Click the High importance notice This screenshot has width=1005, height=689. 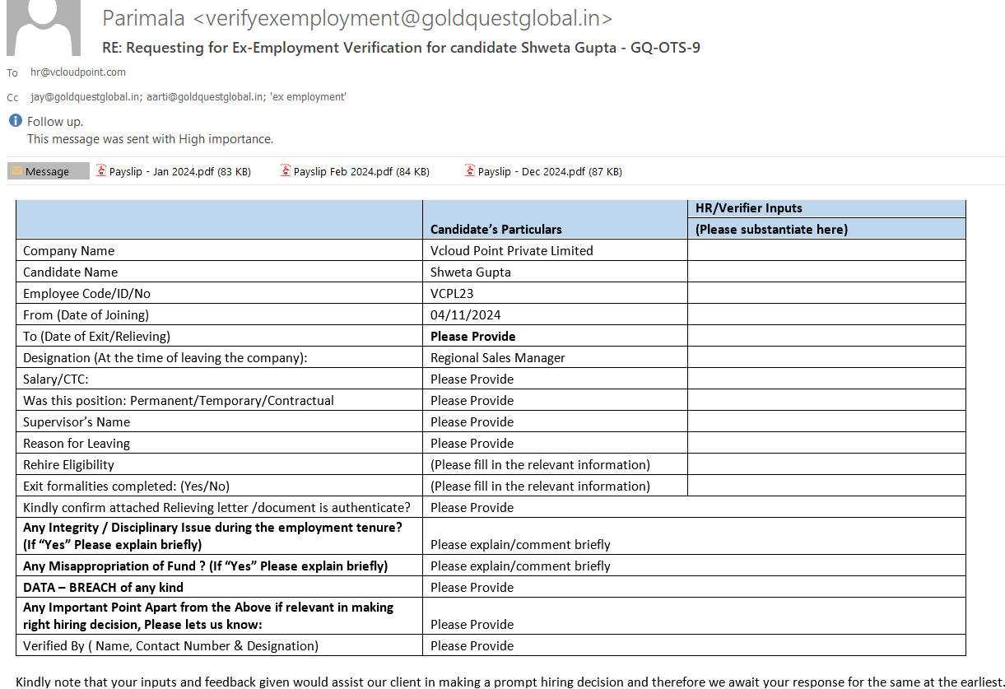[x=150, y=139]
